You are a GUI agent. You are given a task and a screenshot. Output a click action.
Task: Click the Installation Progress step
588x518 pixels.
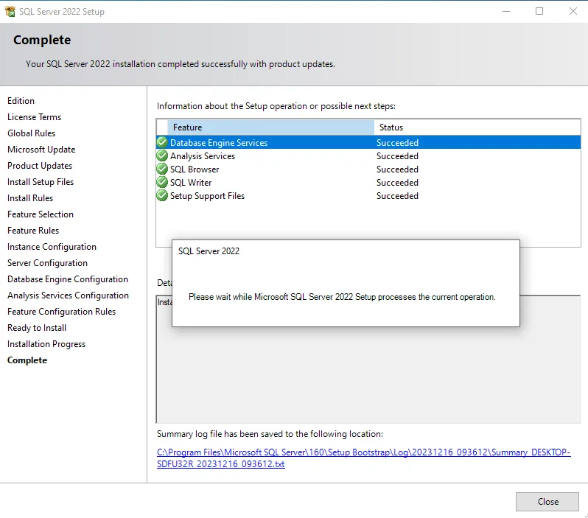(46, 344)
